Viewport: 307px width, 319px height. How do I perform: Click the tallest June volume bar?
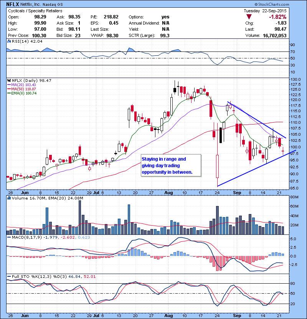(x=80, y=217)
